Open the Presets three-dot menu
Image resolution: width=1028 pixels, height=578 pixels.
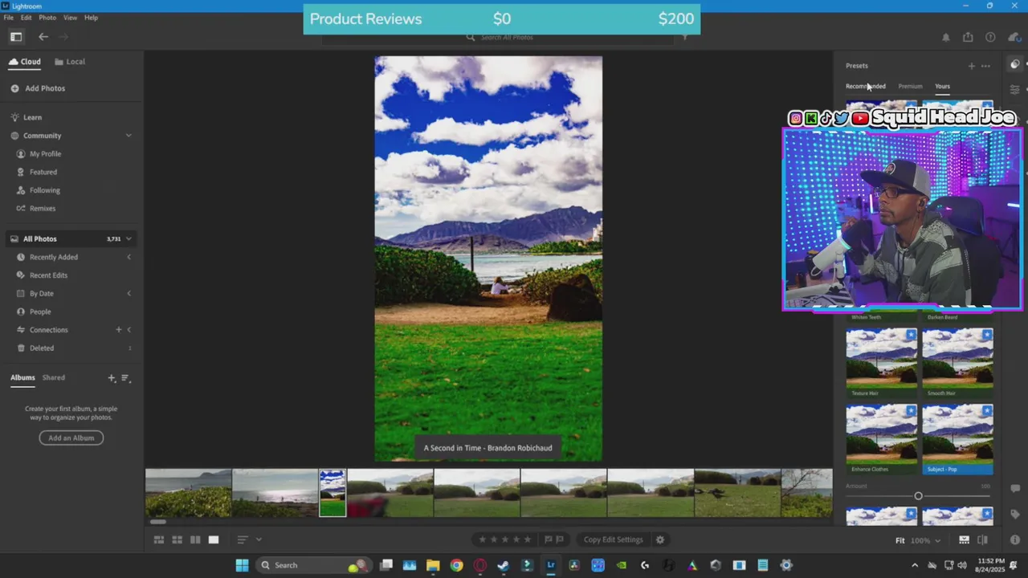pyautogui.click(x=985, y=66)
